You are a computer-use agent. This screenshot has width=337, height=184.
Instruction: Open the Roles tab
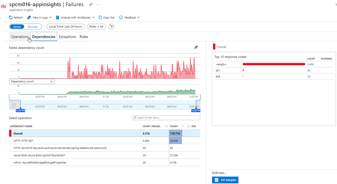click(84, 37)
